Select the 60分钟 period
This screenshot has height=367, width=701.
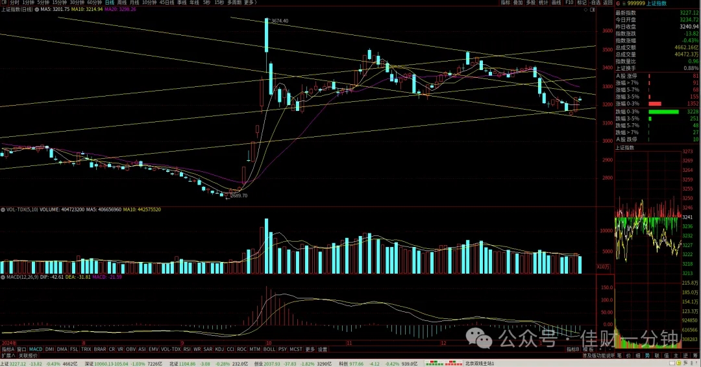[95, 3]
